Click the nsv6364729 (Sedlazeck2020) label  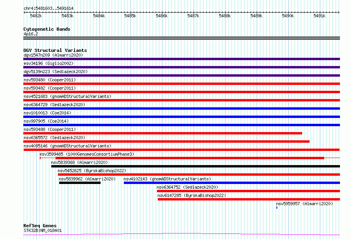[54, 105]
